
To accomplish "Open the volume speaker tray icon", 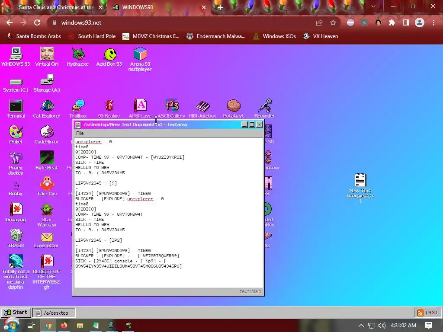I will (382, 326).
